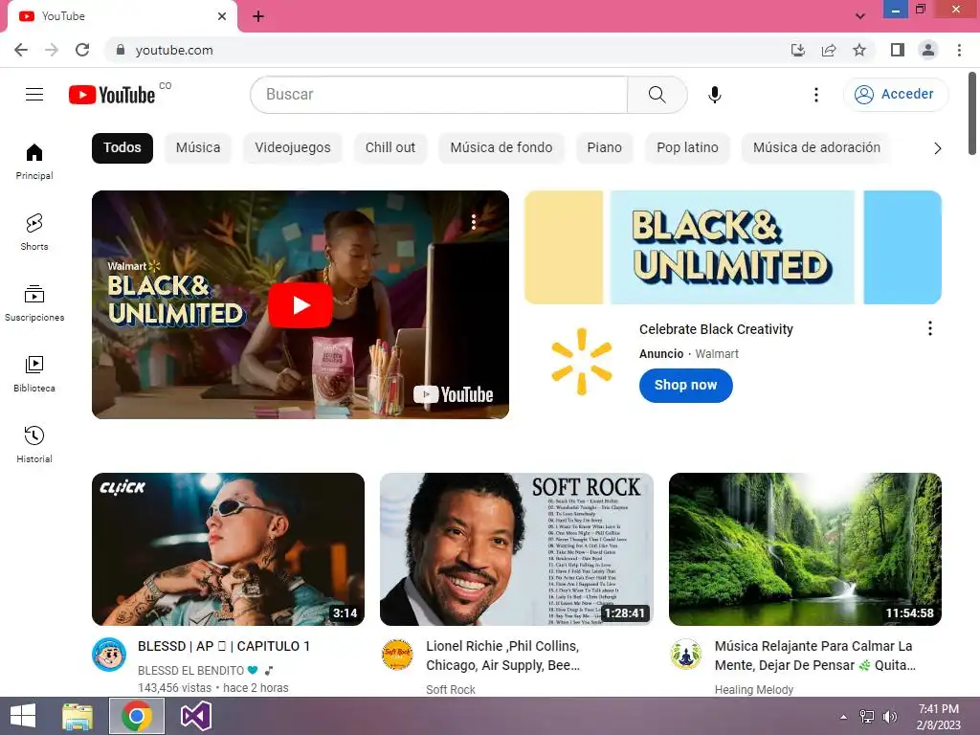Open Suscripciones in the sidebar
980x735 pixels.
click(x=34, y=303)
